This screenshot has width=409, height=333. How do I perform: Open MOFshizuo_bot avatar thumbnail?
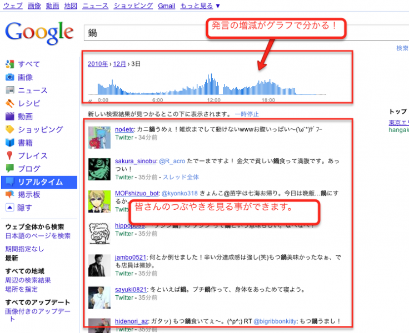[99, 201]
